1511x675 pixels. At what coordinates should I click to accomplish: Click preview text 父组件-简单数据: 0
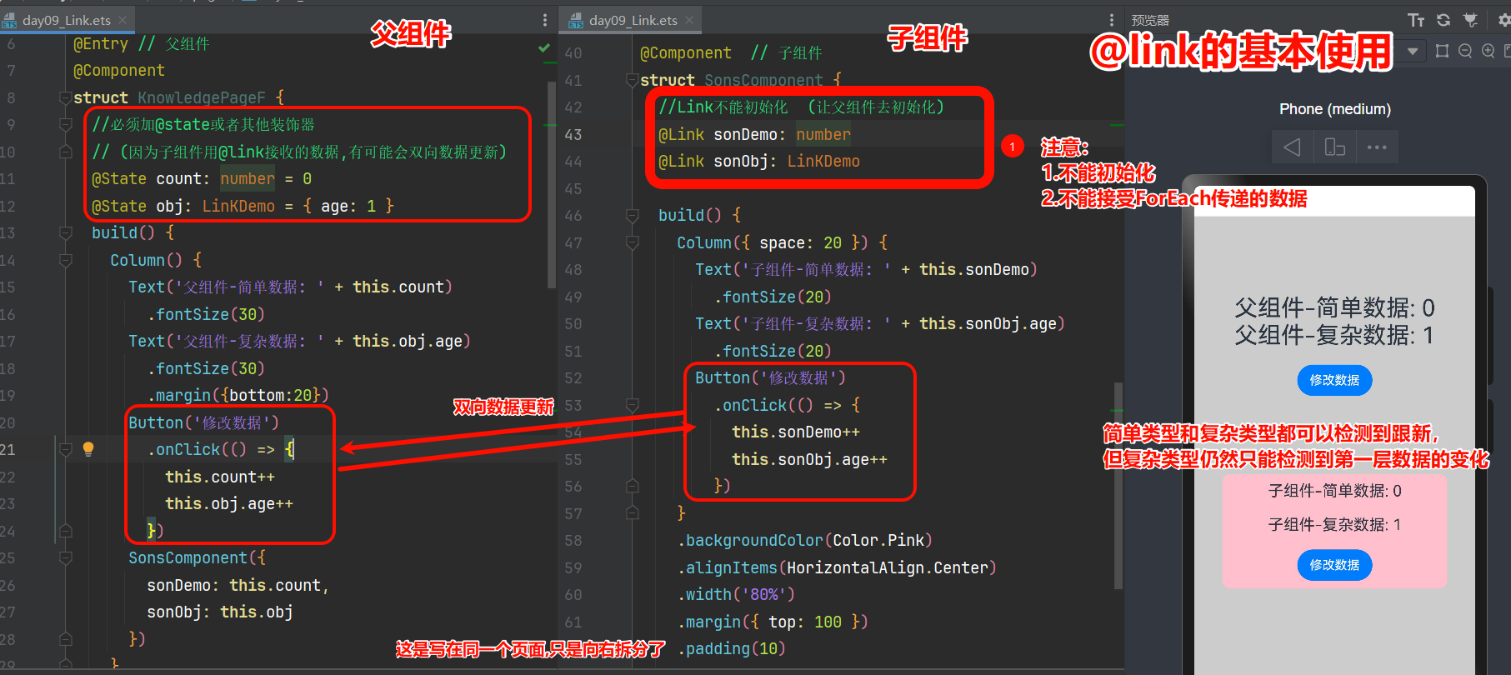pyautogui.click(x=1334, y=308)
